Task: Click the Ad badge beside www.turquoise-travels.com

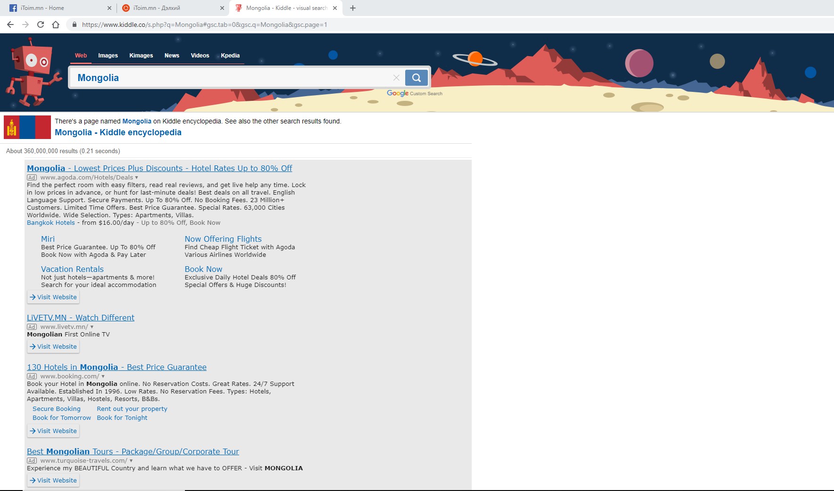Action: pyautogui.click(x=32, y=460)
